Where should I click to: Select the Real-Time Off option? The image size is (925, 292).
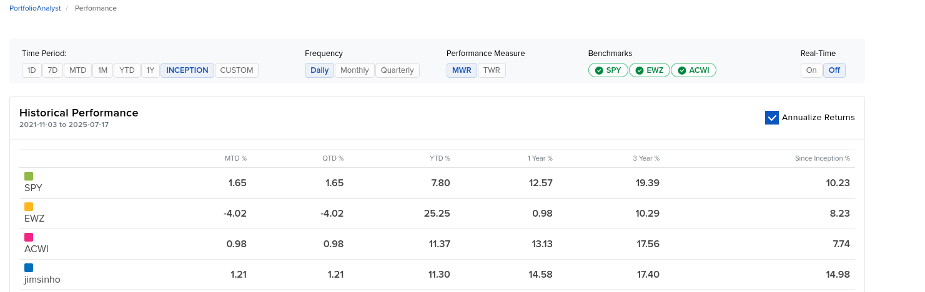point(834,70)
